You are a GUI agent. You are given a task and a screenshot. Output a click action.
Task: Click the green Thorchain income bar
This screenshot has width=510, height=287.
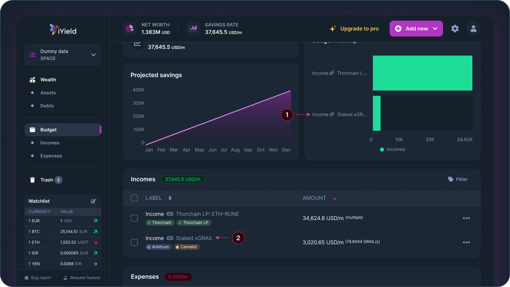point(422,73)
